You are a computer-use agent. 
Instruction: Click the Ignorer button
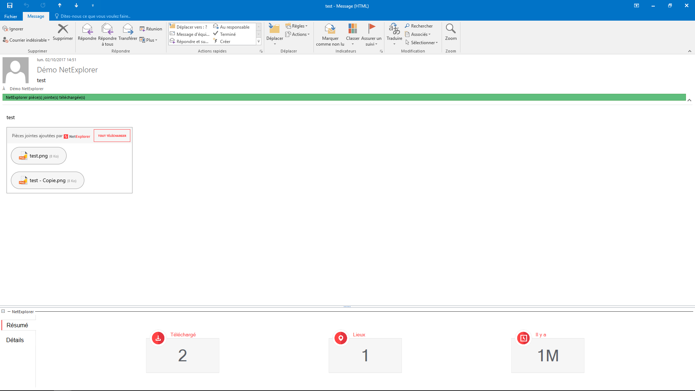point(13,29)
